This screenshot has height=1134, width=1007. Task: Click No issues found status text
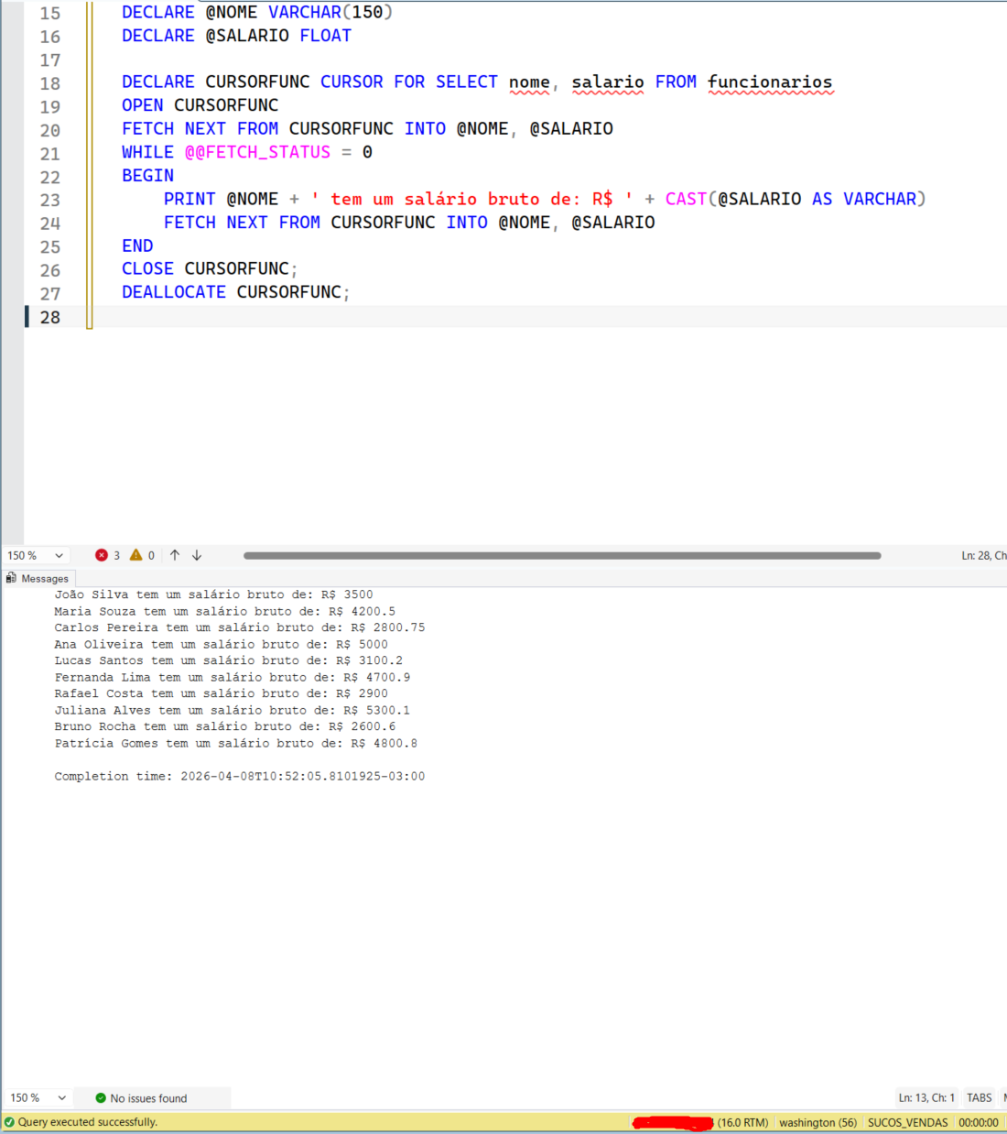[148, 1098]
